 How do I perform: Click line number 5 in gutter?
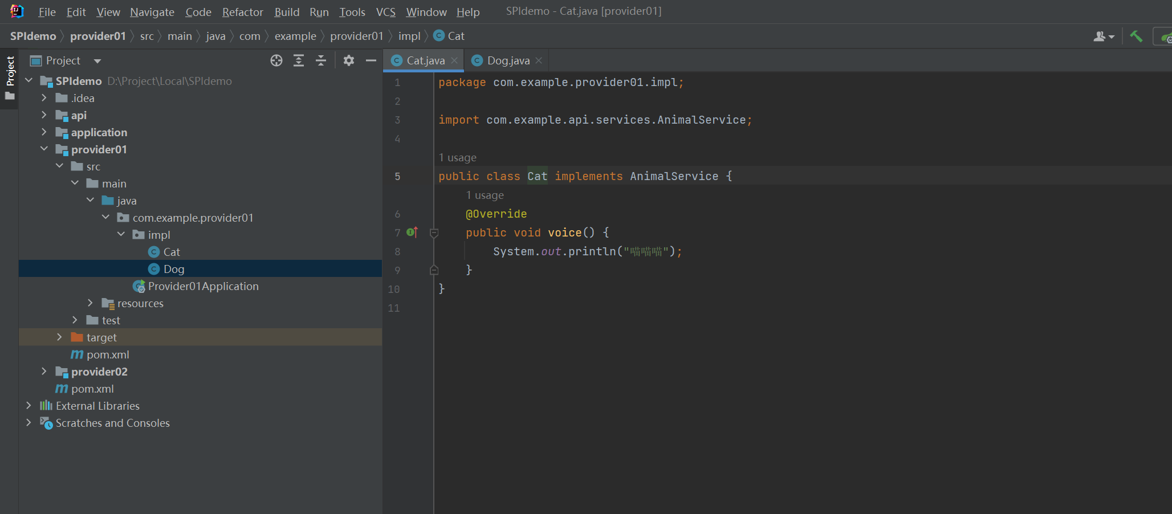click(397, 177)
